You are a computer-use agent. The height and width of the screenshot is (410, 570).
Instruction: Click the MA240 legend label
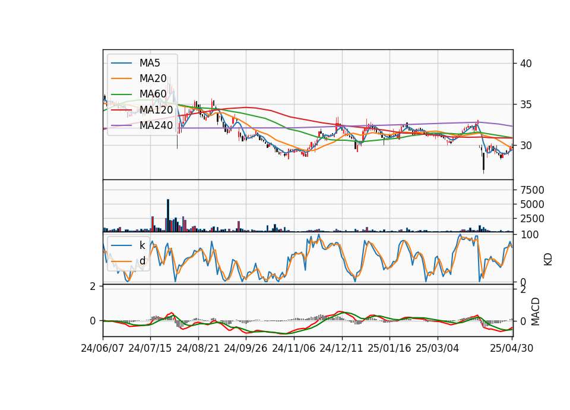(x=156, y=125)
